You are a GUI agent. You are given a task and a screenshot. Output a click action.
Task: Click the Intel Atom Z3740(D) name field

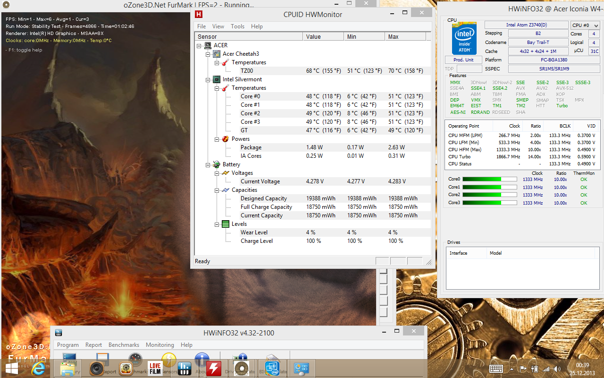click(527, 25)
